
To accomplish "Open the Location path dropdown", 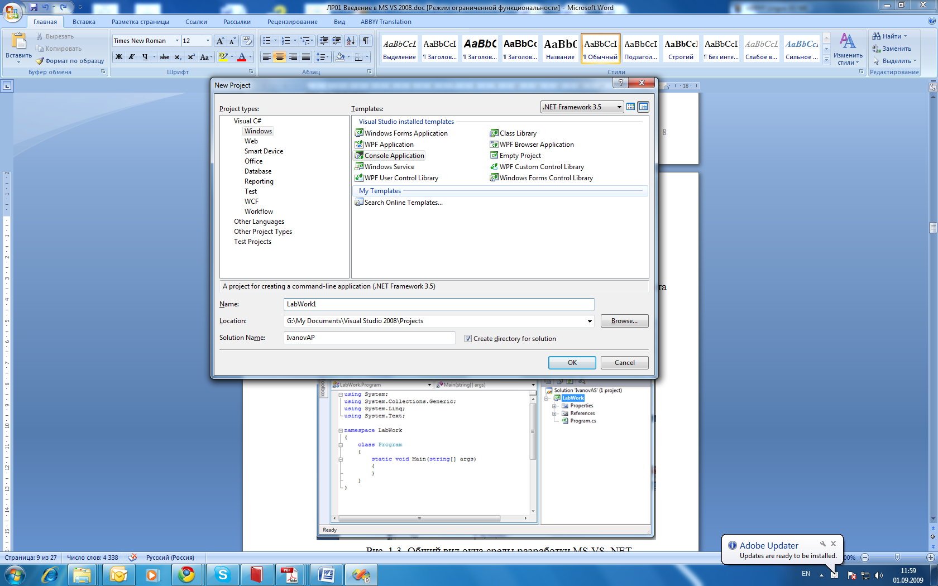I will click(590, 321).
